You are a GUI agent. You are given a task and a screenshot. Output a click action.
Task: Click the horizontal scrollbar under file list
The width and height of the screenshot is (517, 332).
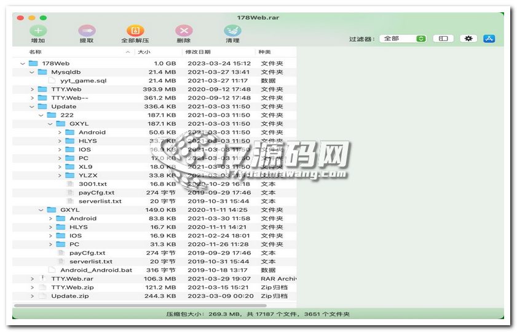(141, 305)
